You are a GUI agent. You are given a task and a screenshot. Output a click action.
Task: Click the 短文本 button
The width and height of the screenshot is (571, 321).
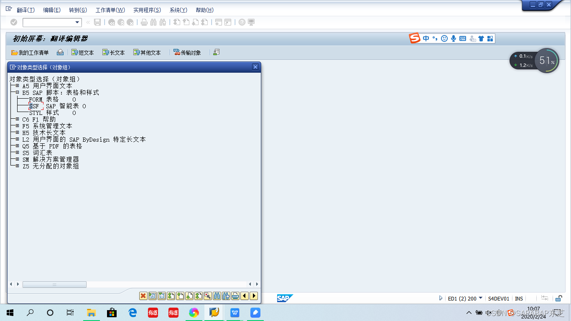click(83, 53)
